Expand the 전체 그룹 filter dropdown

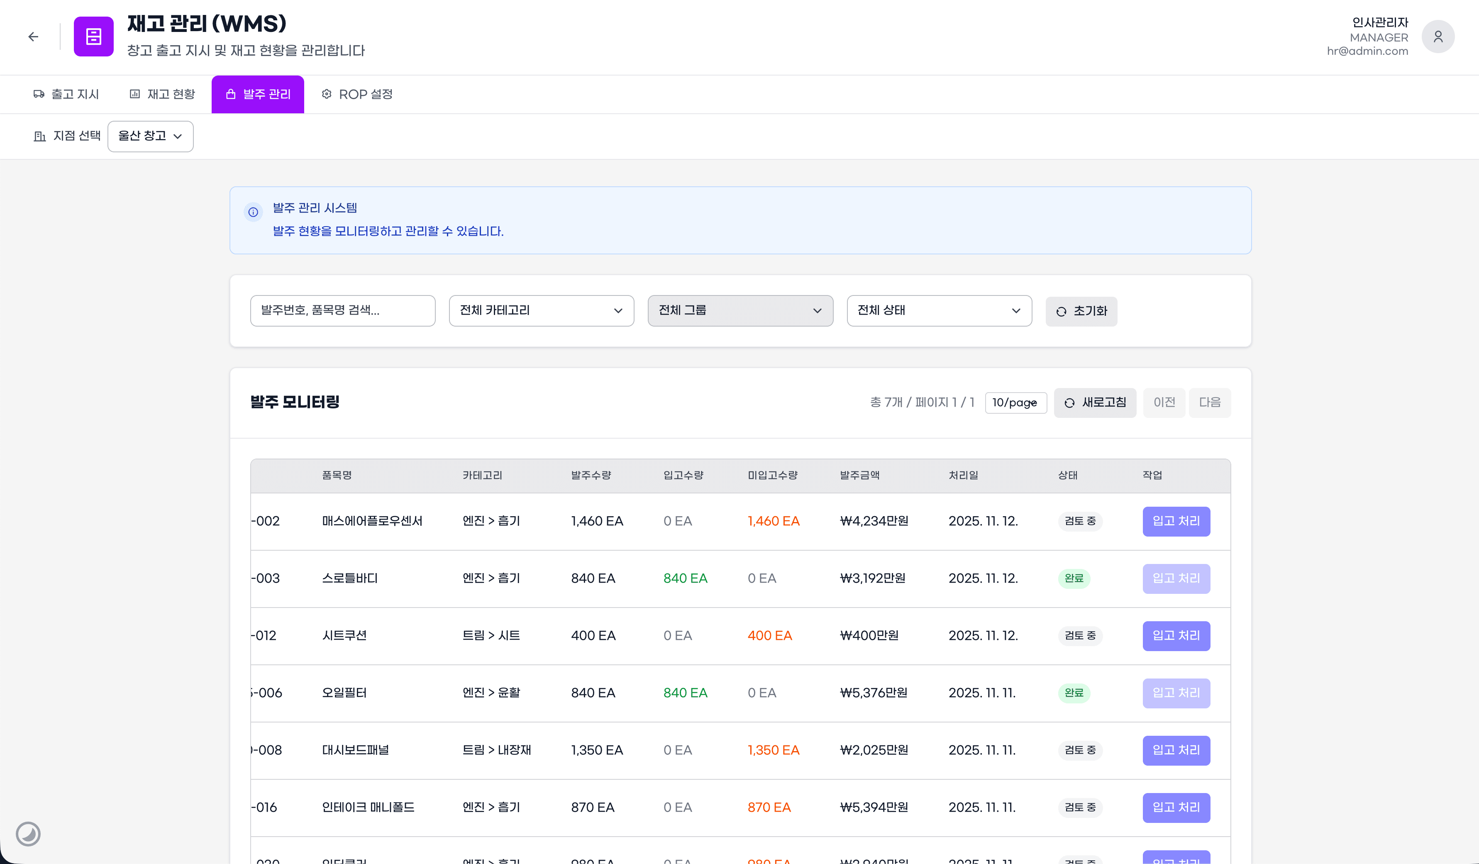[x=739, y=310]
